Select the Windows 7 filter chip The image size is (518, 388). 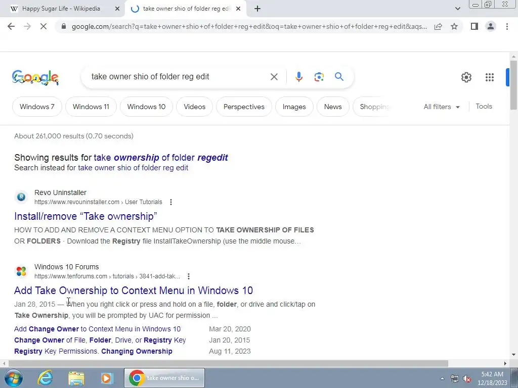pos(37,107)
